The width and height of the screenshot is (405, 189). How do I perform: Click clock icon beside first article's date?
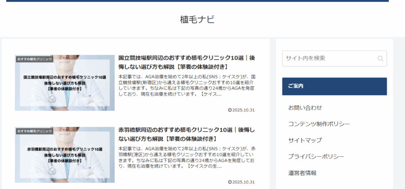click(230, 110)
